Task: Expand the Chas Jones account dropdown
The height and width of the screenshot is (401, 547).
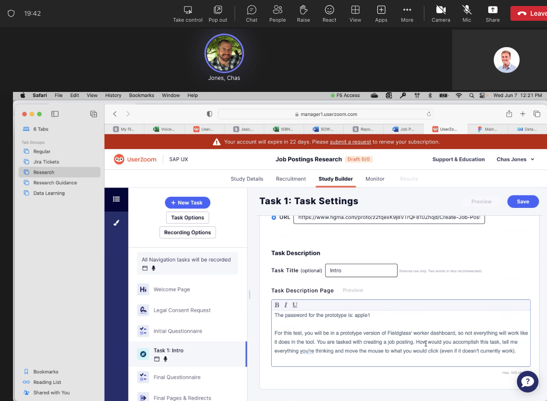Action: 515,159
